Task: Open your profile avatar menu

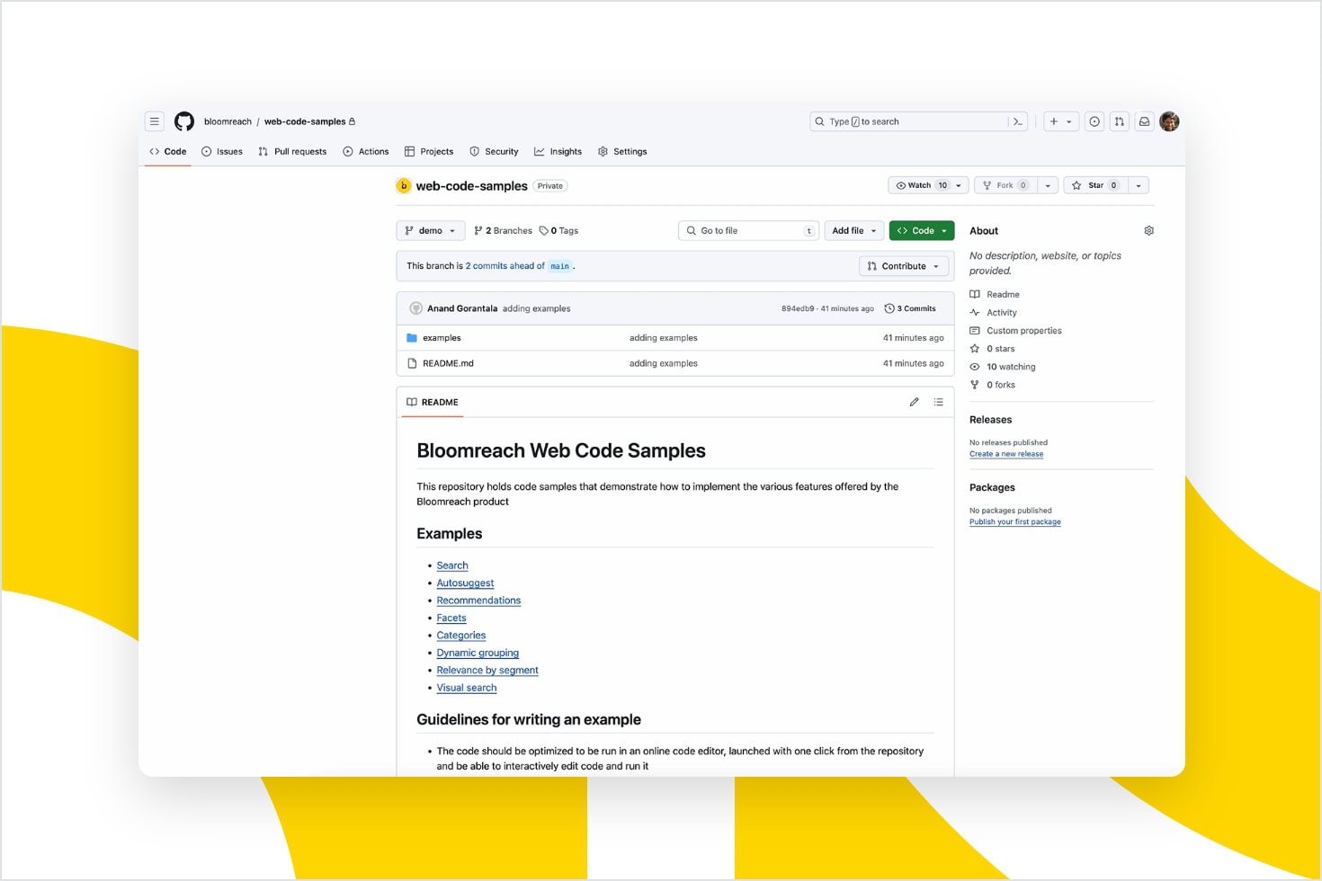Action: [1169, 121]
